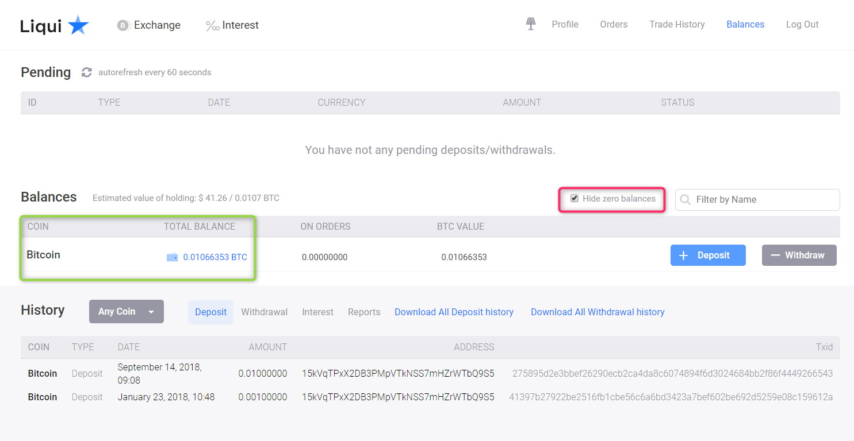Click the address in the January deposit row

[398, 397]
